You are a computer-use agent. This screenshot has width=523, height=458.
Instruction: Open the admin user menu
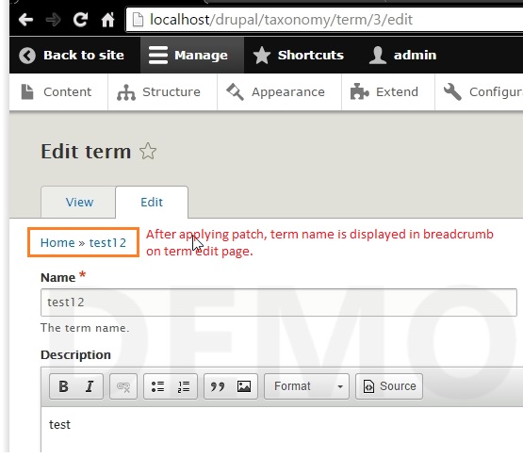402,55
